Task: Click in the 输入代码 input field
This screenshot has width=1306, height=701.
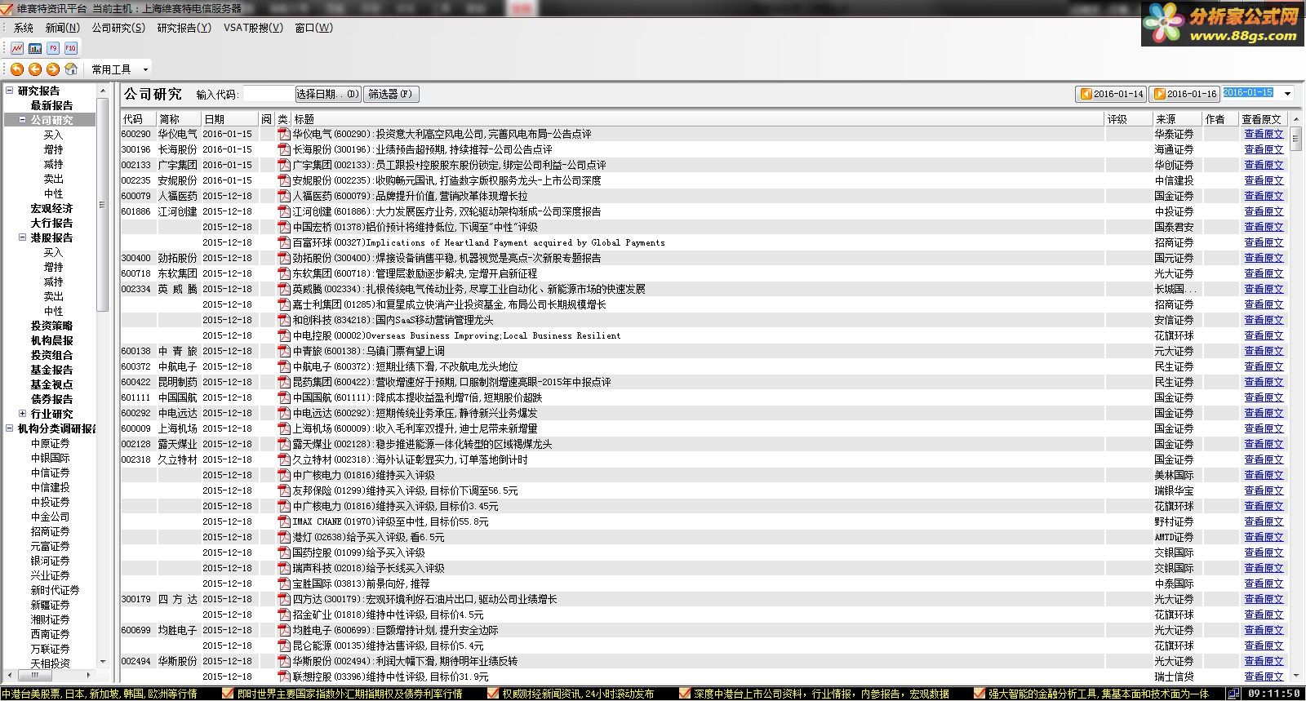Action: point(268,95)
